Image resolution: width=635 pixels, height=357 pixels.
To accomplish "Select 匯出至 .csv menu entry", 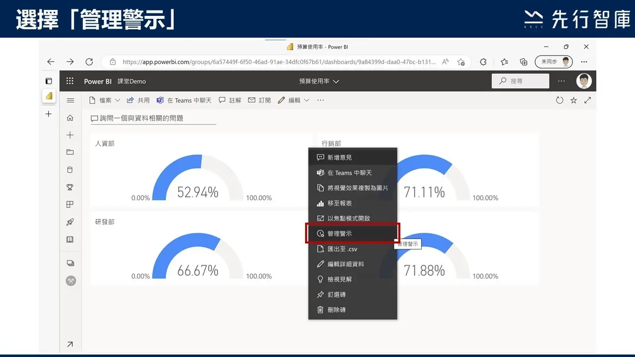I will tap(353, 249).
